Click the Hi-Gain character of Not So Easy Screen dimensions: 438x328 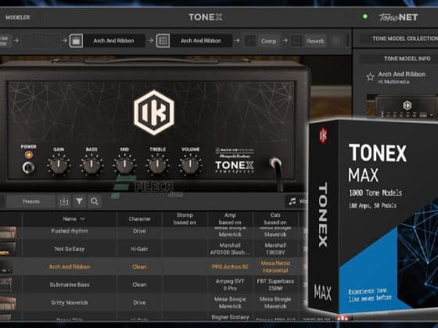tap(139, 249)
